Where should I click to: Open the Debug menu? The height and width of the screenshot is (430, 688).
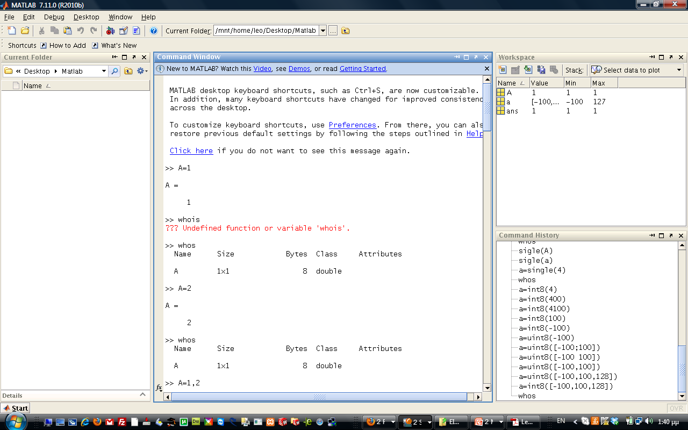54,17
